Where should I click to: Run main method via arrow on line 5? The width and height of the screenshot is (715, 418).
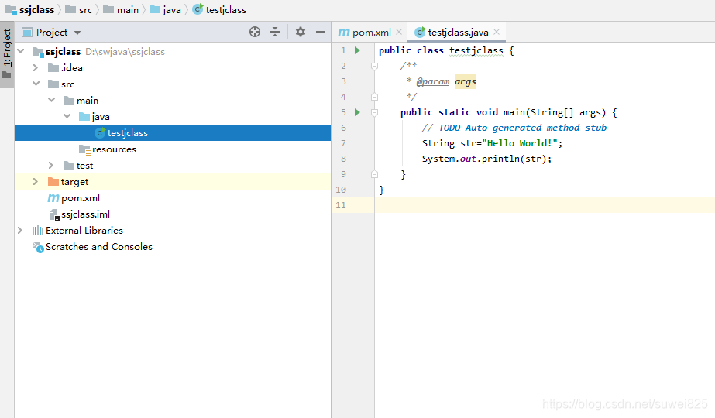point(358,112)
